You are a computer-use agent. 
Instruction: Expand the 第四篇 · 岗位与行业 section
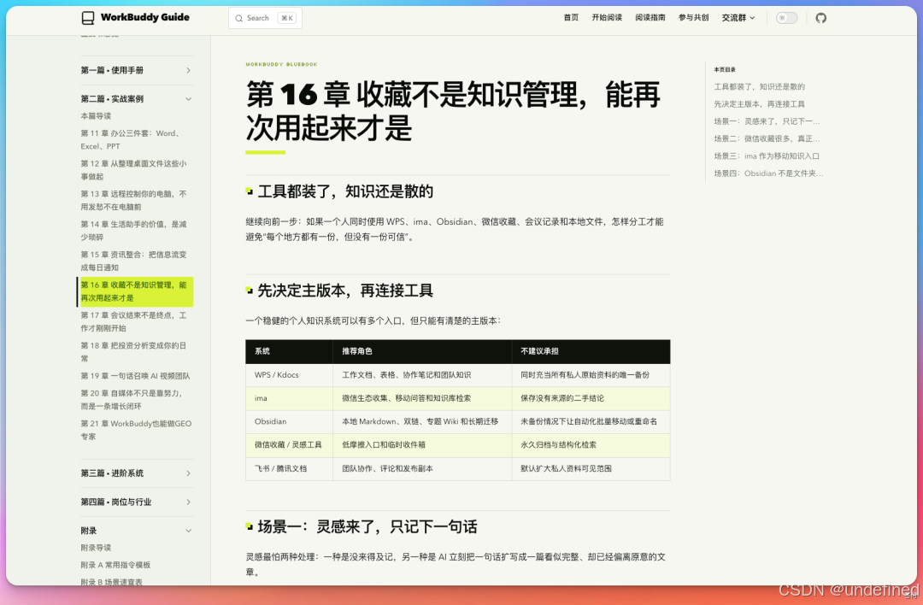pyautogui.click(x=137, y=502)
